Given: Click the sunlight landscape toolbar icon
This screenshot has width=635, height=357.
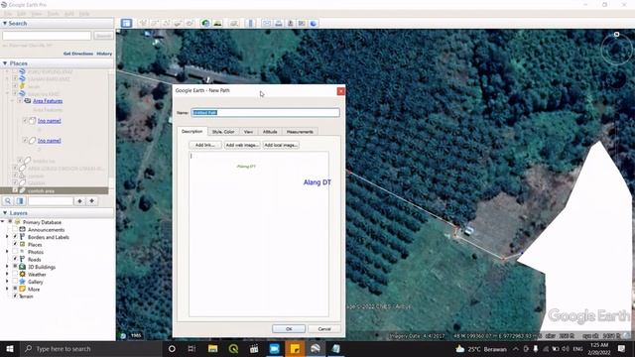Looking at the screenshot, I should [x=218, y=23].
